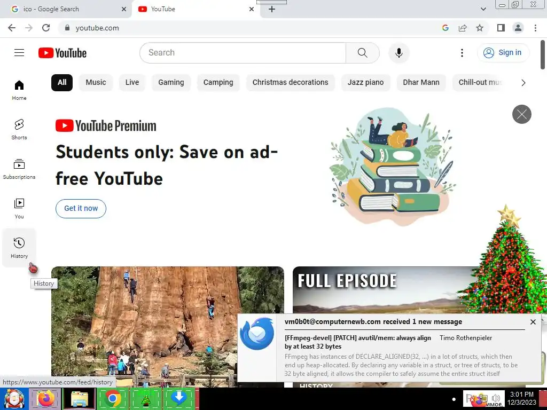
Task: Click the Thunderbird icon in notification
Action: pos(257,333)
